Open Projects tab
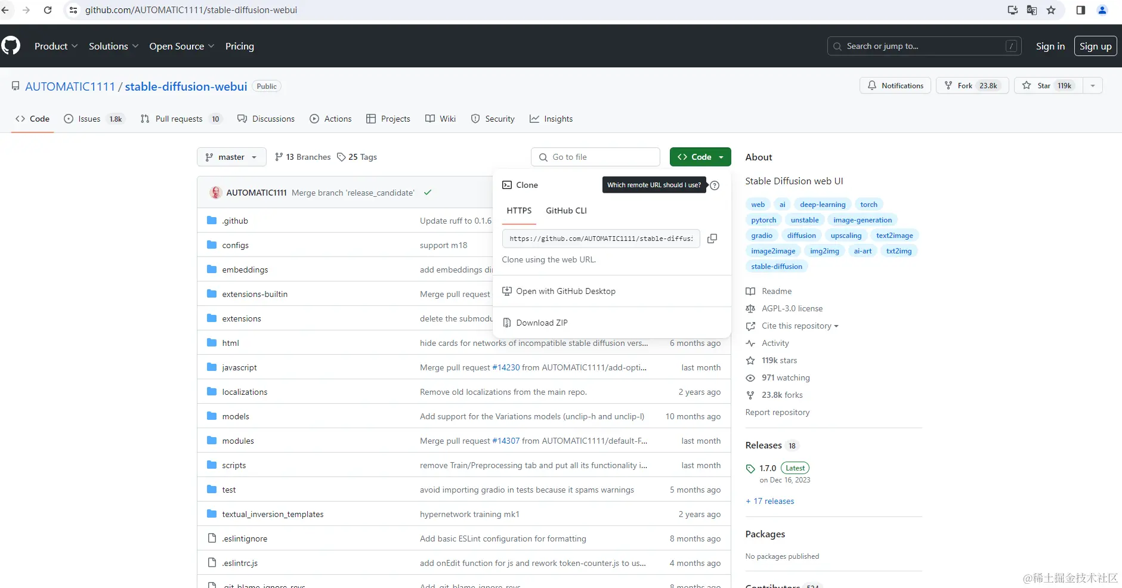The width and height of the screenshot is (1122, 588). coord(388,119)
